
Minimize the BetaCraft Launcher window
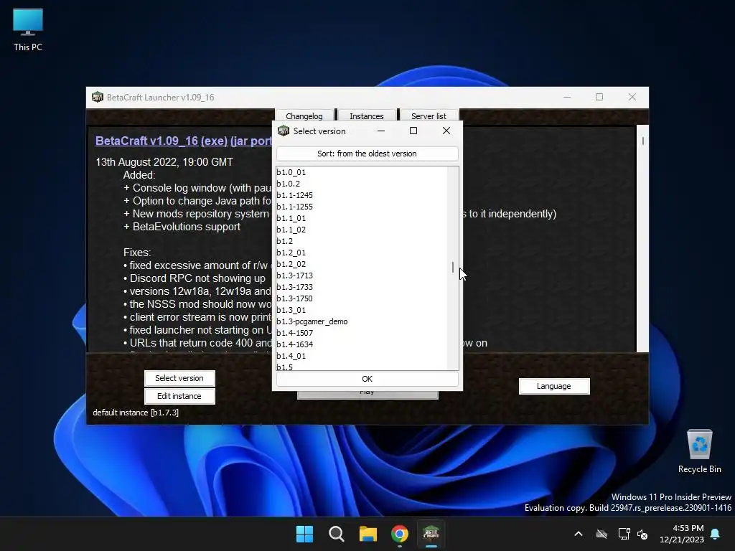click(567, 97)
